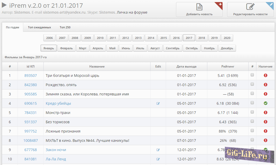276x165 pixels.
Task: Tick the checkbox for Три богатыря и Морской царь
Action: click(252, 75)
